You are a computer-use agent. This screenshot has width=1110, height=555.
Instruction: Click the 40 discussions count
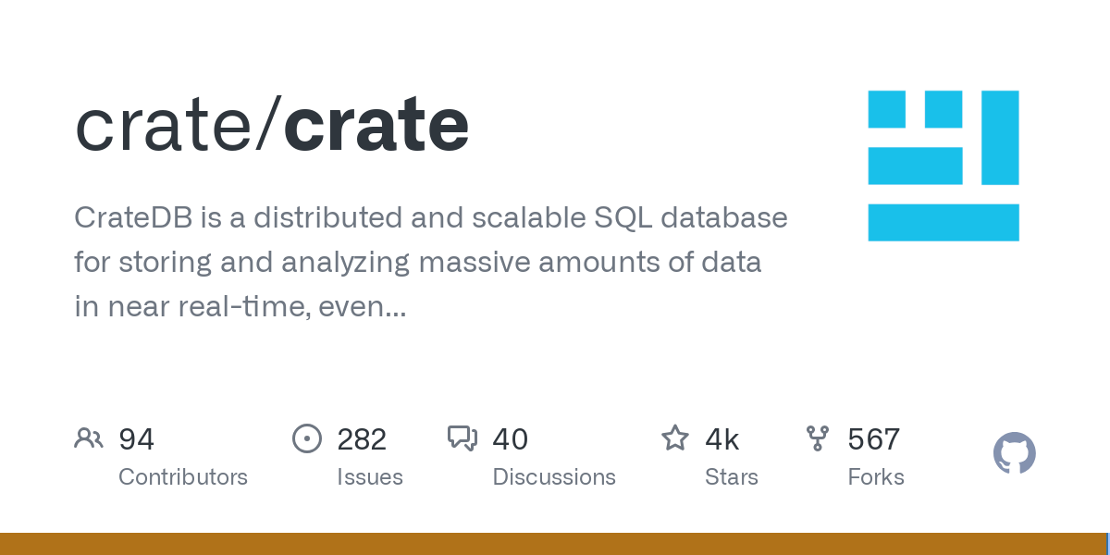[510, 439]
